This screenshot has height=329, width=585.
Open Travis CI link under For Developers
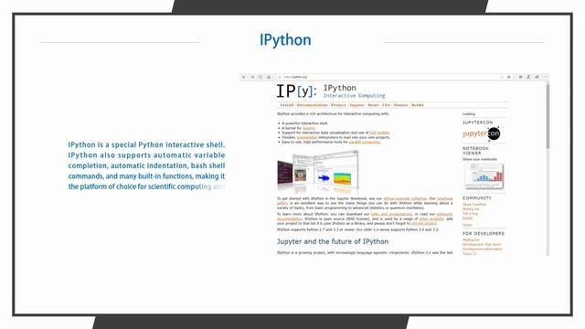[x=469, y=254]
